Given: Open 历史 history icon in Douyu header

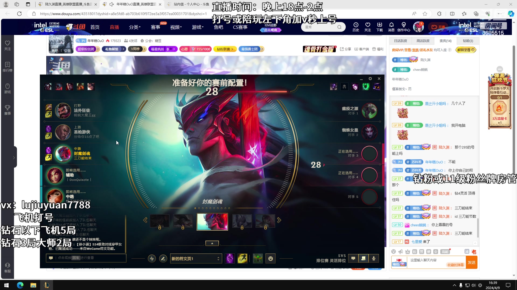Looking at the screenshot, I should click(x=356, y=27).
